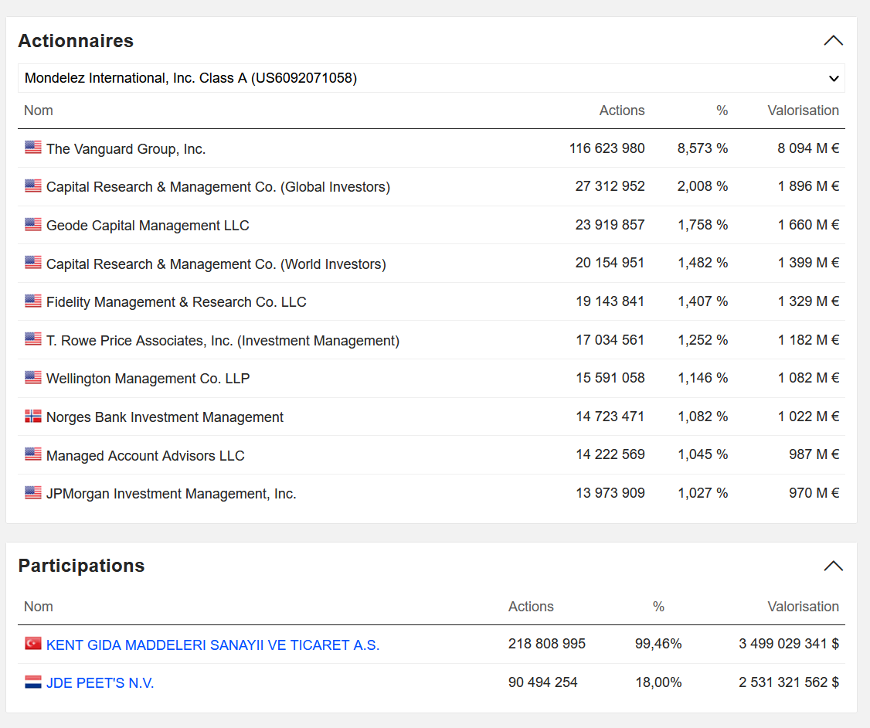Select JPMorgan Investment Management, Inc. name
Image resolution: width=870 pixels, height=728 pixels.
click(172, 494)
